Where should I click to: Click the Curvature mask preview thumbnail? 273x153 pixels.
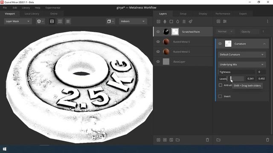coord(228,44)
